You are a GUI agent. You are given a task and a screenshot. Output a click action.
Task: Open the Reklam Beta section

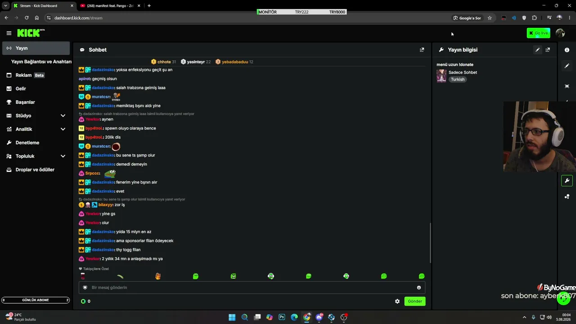coord(36,75)
